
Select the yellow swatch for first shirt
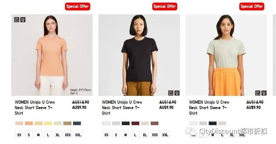pos(48,124)
